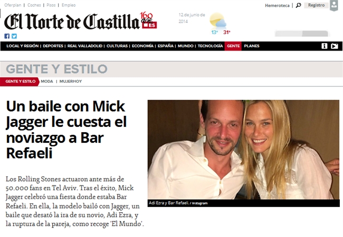Open the user profile icon beside Registro

coord(334,5)
